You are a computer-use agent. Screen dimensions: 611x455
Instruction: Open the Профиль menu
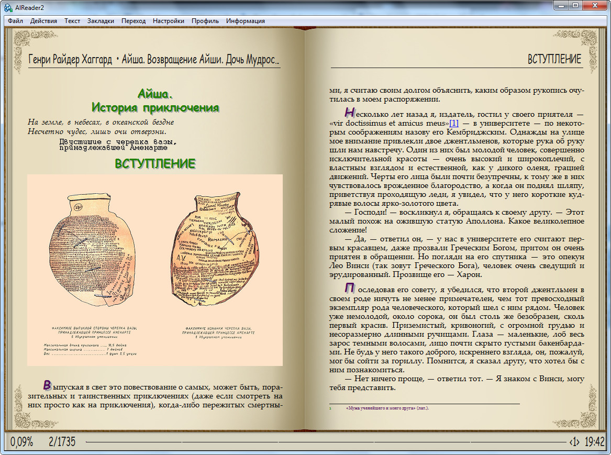pyautogui.click(x=205, y=21)
